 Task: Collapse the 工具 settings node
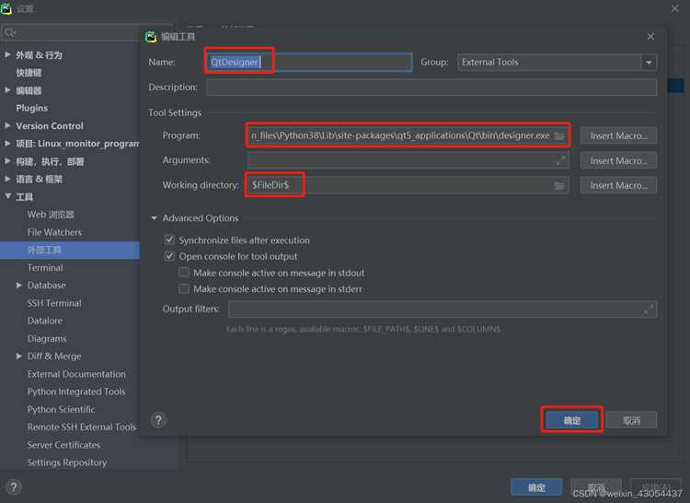pos(7,196)
